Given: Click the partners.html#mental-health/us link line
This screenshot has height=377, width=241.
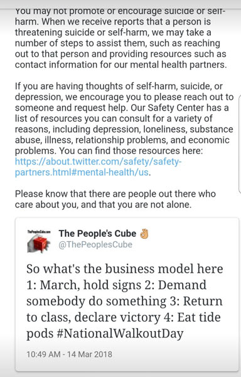Looking at the screenshot, I should (x=82, y=172).
